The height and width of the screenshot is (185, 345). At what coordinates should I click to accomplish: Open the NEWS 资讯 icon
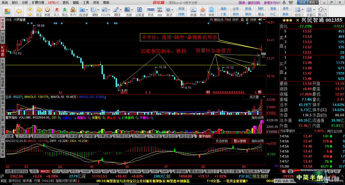(151, 10)
